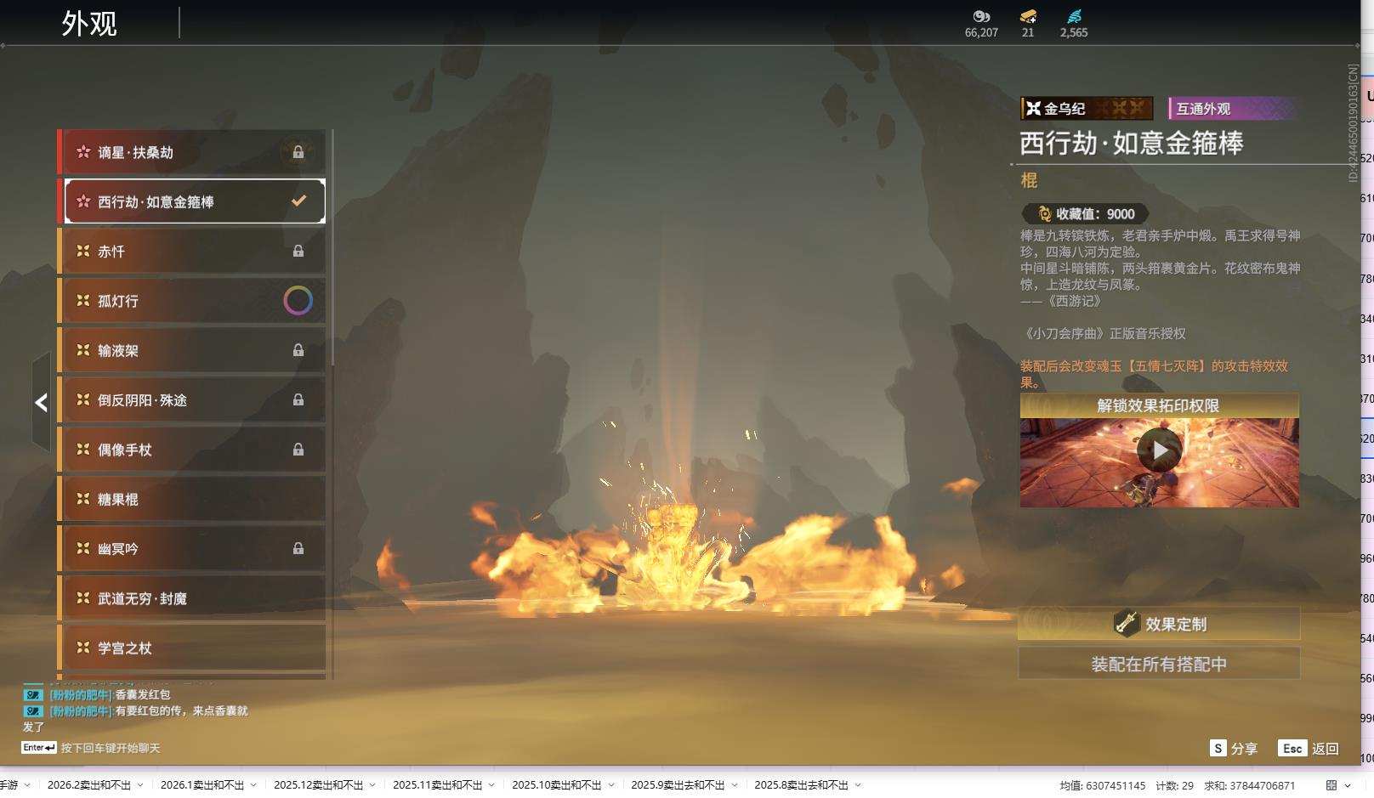This screenshot has width=1374, height=798.
Task: Open dropdown arrow on 2025.12卖出和不出 sheet tab
Action: 372,785
